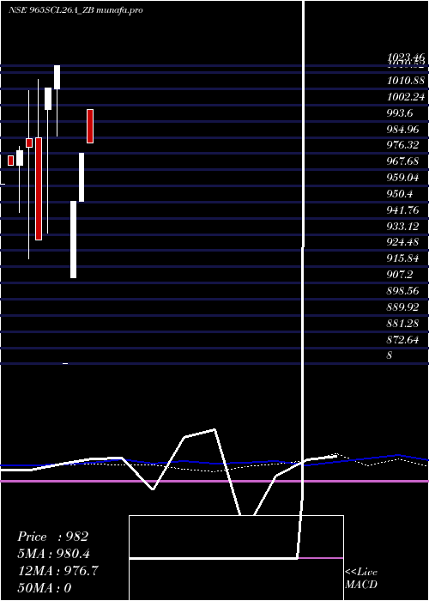Select the tall red candle reaching below 933
The image size is (429, 601).
(39, 189)
